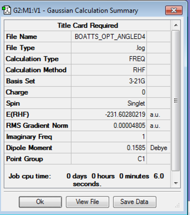Click the Singlet spin value

[136, 104]
